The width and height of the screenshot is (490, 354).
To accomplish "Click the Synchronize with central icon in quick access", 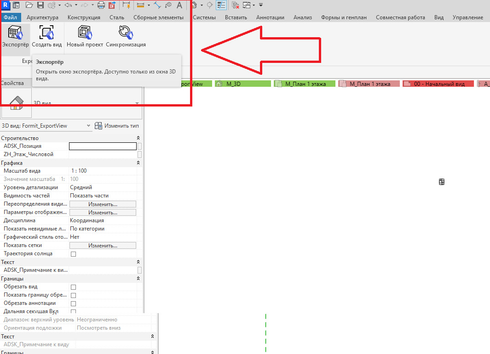I will (x=52, y=5).
